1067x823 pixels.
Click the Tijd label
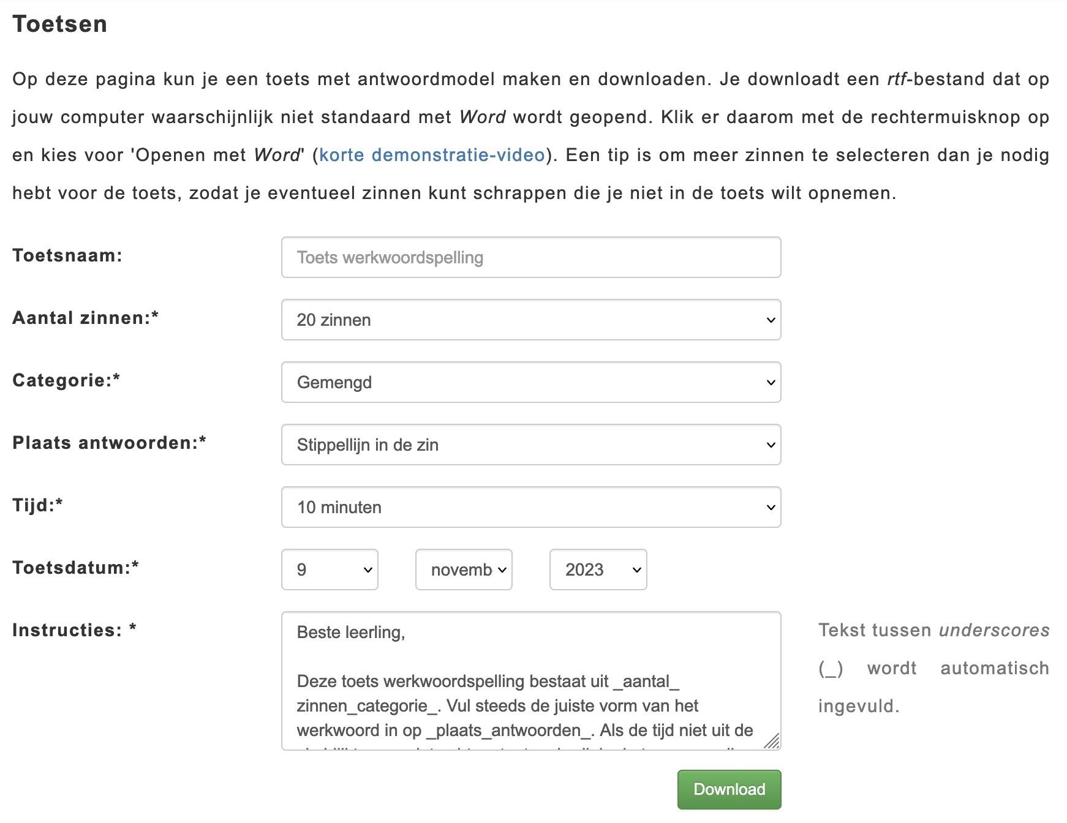tap(37, 505)
